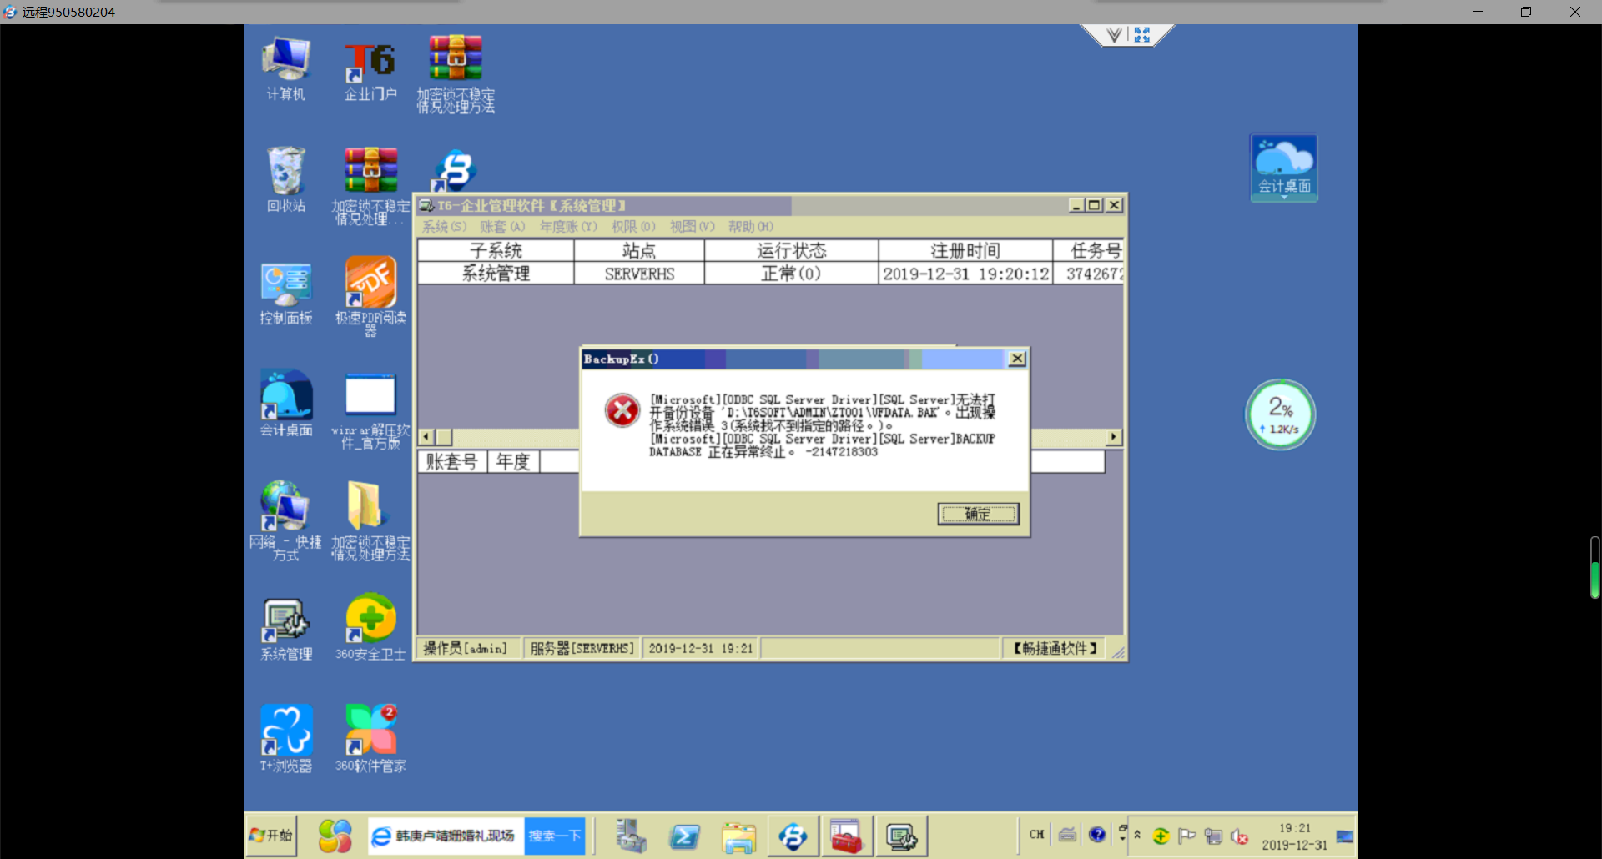The image size is (1602, 859).
Task: Open the 会计桌面 whale shortcut on left
Action: click(286, 404)
